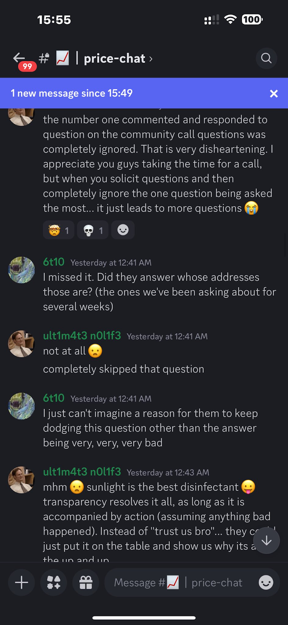
Task: Expand the price-chat channel details chevron
Action: coord(151,59)
